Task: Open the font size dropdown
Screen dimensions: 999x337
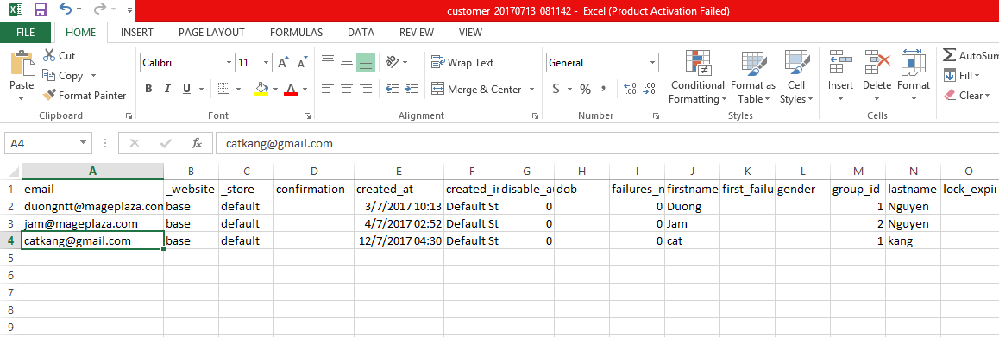Action: point(266,63)
